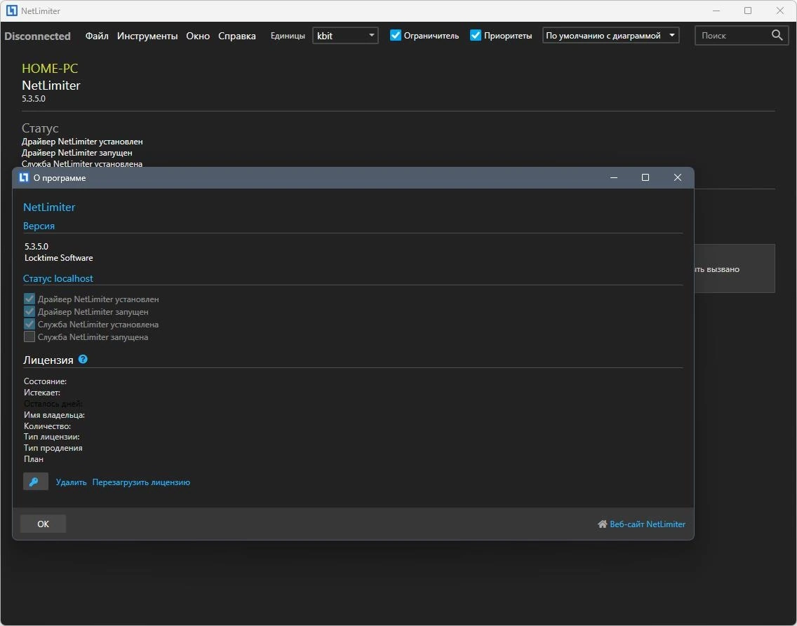
Task: Open the 'По умолчанию с диаграммой' layout dropdown
Action: (610, 36)
